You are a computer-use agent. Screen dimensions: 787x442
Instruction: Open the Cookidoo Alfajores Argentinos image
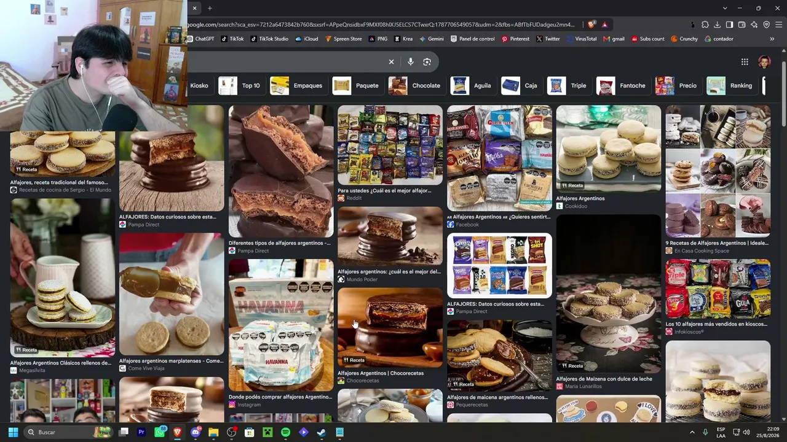tap(609, 149)
